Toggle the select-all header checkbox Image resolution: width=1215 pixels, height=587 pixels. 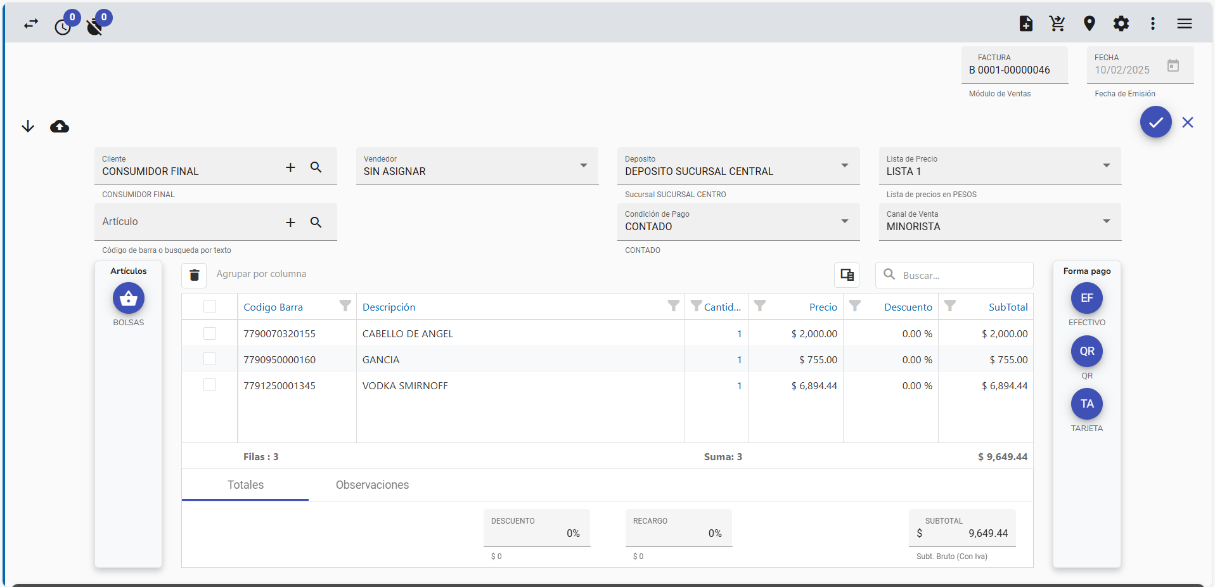pos(210,307)
